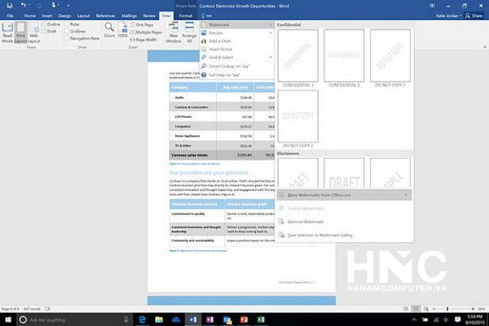The width and height of the screenshot is (489, 326).
Task: Switch to the Mailings tab
Action: point(129,15)
